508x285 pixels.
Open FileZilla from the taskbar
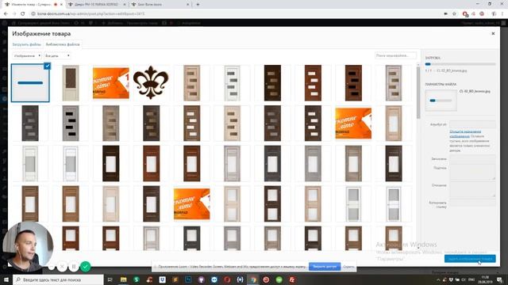292,279
